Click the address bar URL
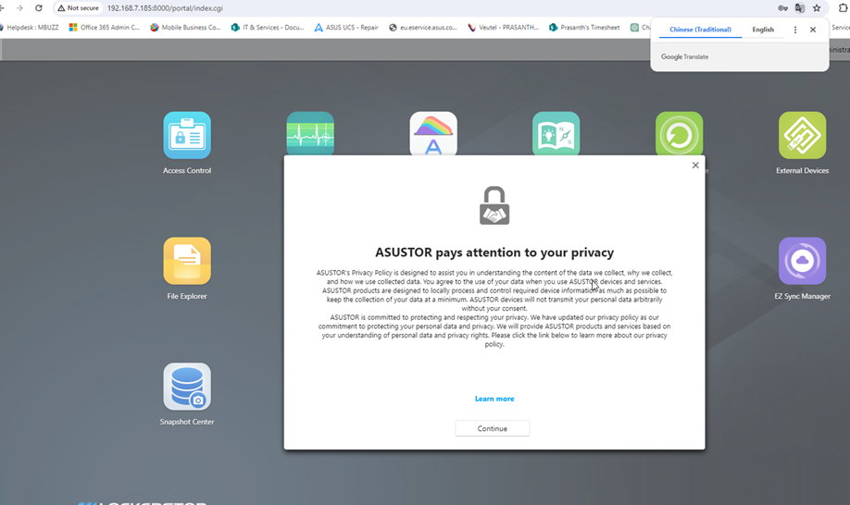This screenshot has height=505, width=850. point(165,8)
